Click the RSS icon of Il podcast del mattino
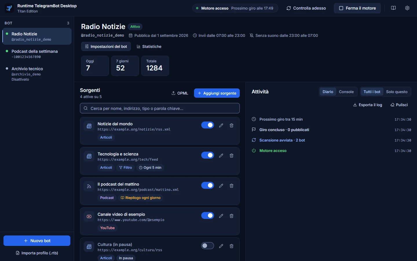Image resolution: width=417 pixels, height=261 pixels. point(89,186)
